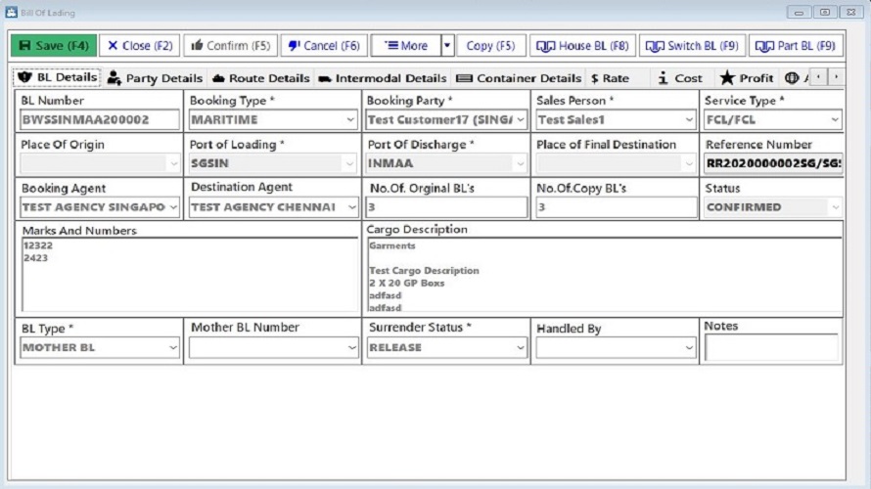Click the Copy (F5) button
This screenshot has height=489, width=871.
pos(490,46)
